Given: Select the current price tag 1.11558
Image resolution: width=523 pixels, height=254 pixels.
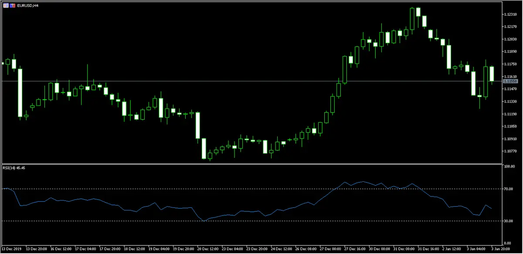Looking at the screenshot, I should click(510, 81).
